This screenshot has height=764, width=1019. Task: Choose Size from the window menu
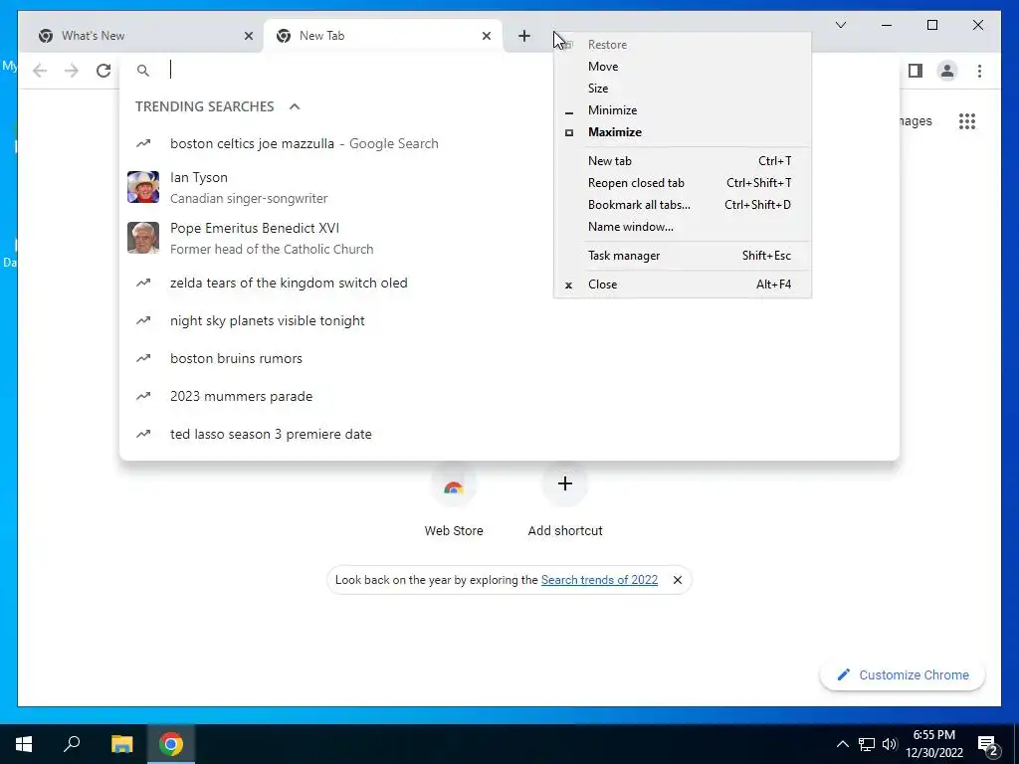(683, 89)
